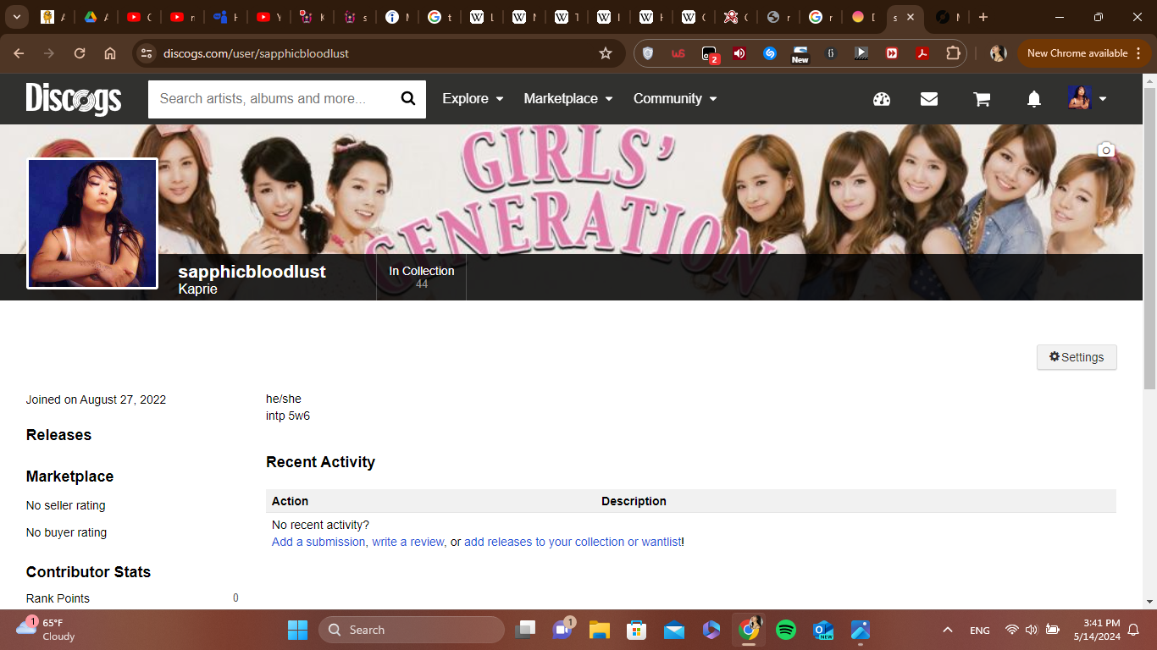Switch to the first YouTube tab
The width and height of the screenshot is (1157, 650).
139,17
